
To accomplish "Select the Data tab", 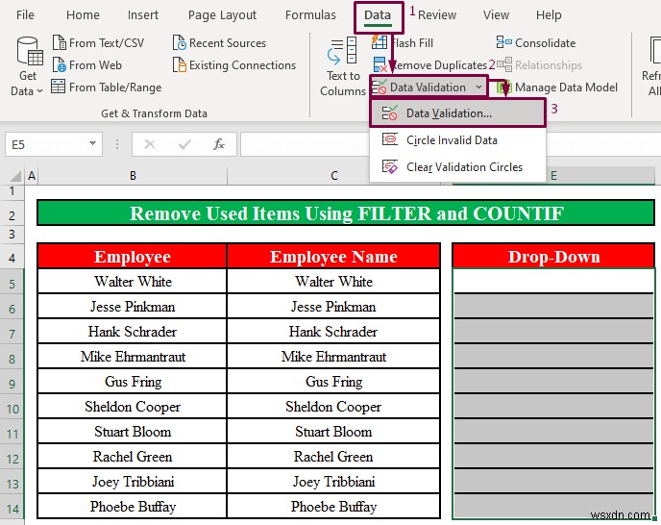I will click(x=378, y=15).
